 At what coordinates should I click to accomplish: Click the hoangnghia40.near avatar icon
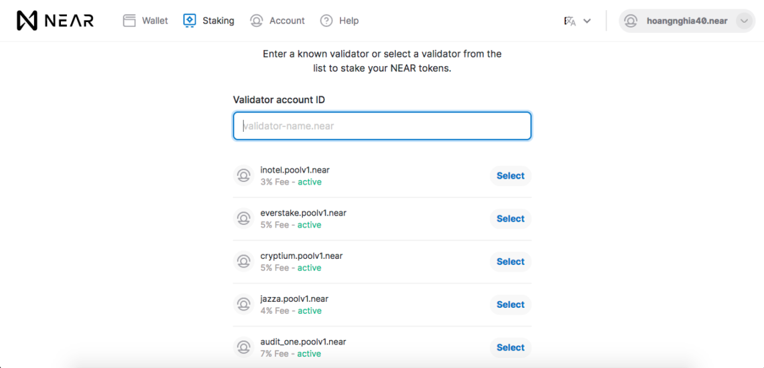click(631, 21)
